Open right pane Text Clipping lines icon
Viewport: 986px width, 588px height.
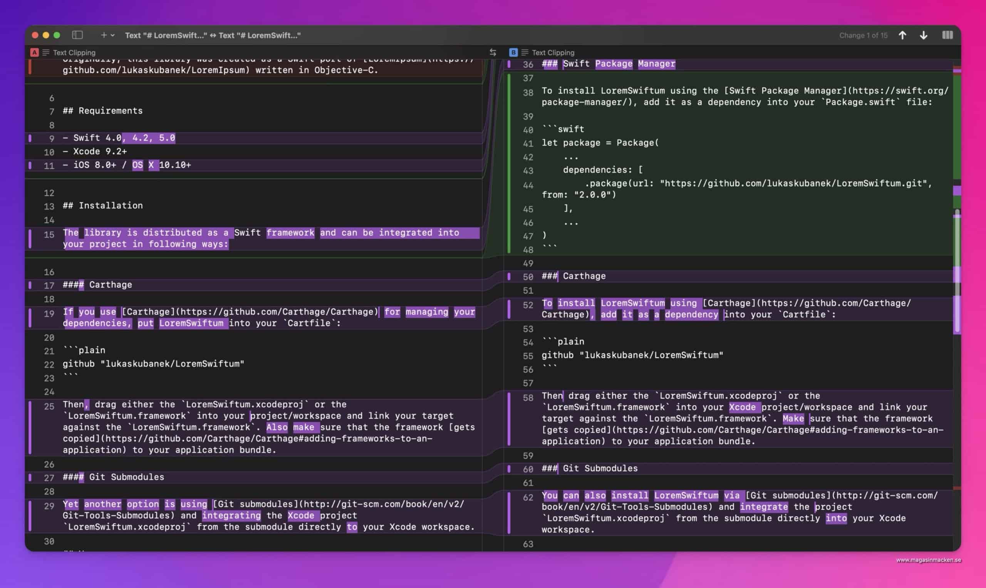[525, 52]
